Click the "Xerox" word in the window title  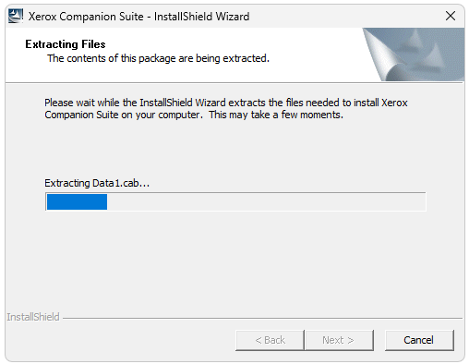42,17
